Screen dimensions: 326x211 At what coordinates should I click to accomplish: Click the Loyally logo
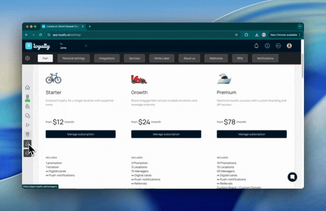[37, 46]
